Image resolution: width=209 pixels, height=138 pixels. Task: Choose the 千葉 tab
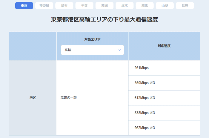pos(84,6)
